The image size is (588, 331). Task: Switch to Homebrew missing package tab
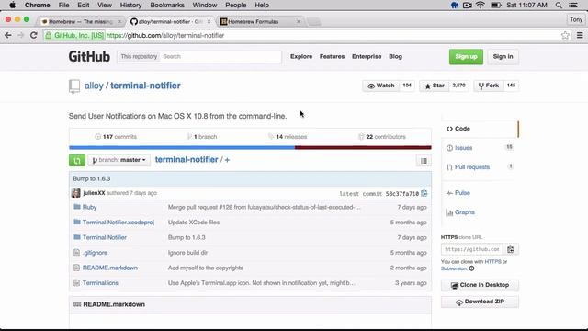81,22
